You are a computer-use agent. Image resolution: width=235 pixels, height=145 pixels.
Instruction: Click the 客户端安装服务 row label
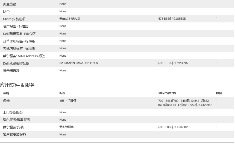(14, 135)
